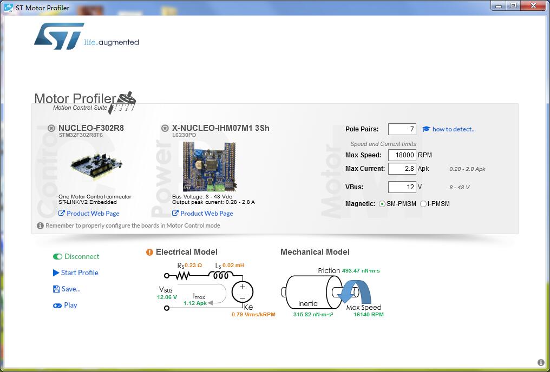
Task: Click the Save... text
Action: pos(71,289)
